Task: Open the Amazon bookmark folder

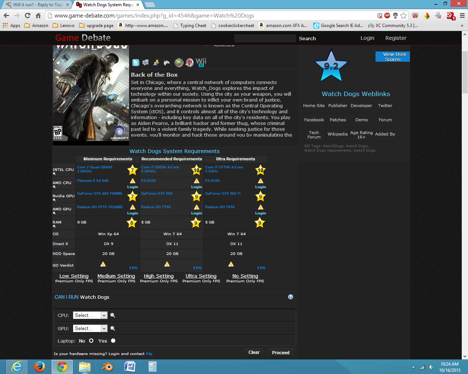Action: [36, 26]
